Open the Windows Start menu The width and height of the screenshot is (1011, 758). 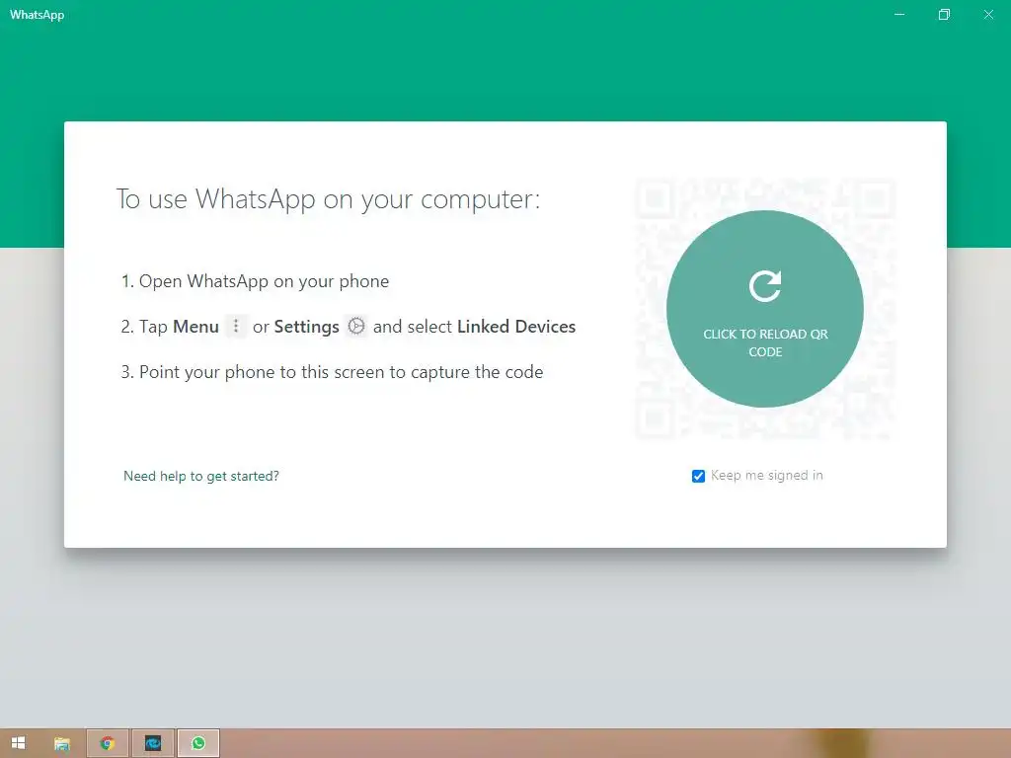18,743
